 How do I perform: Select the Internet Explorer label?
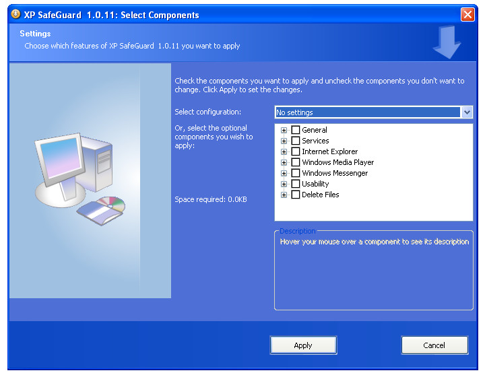(x=329, y=151)
